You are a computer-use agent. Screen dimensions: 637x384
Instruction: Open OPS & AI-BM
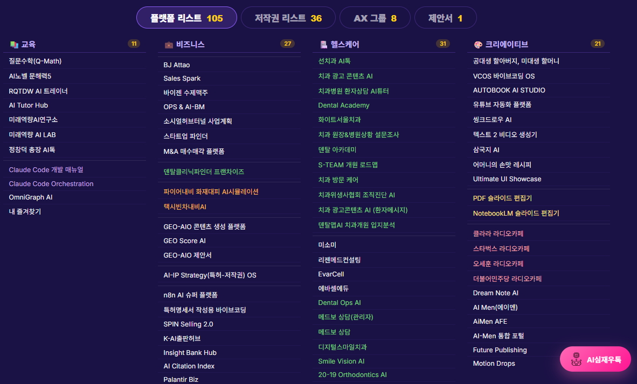(184, 107)
